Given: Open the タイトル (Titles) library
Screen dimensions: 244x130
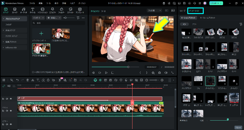Looking at the screenshot, I should (33, 10).
